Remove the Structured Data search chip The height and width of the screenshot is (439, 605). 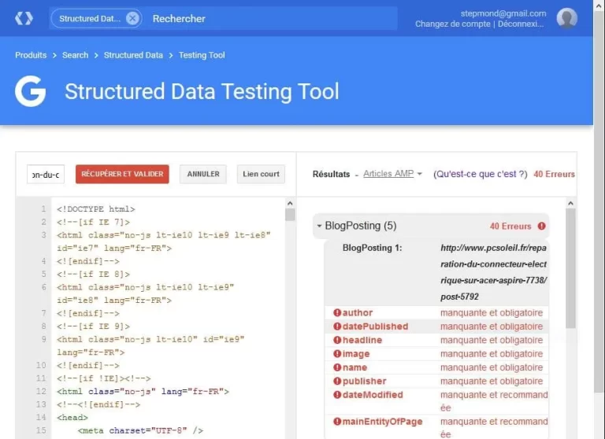coord(132,18)
